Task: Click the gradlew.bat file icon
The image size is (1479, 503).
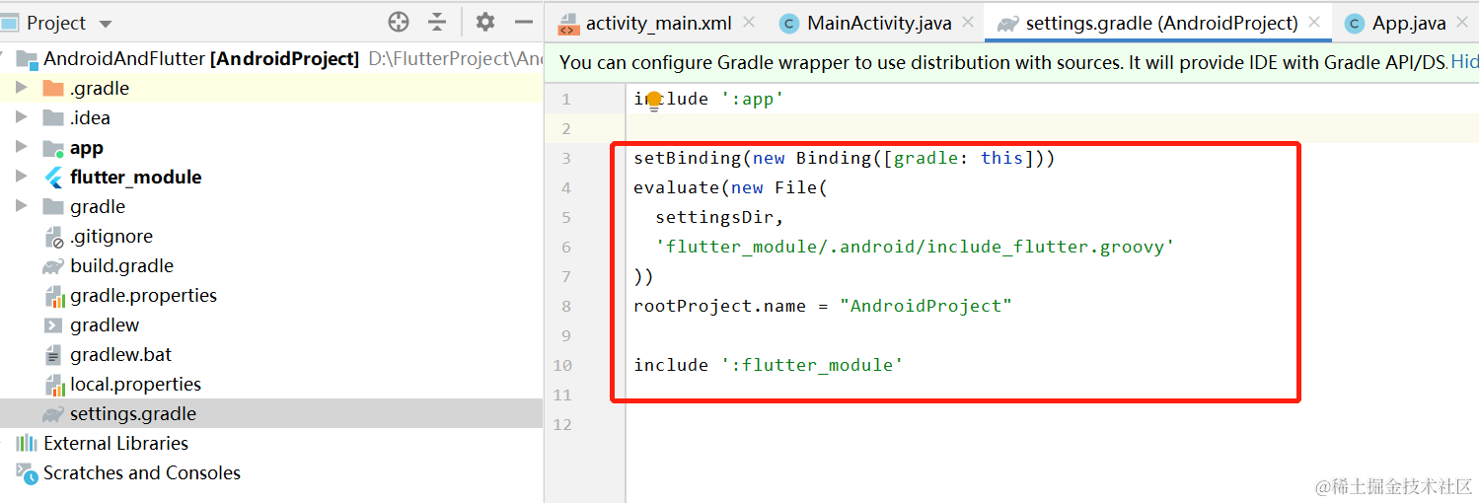Action: point(53,355)
